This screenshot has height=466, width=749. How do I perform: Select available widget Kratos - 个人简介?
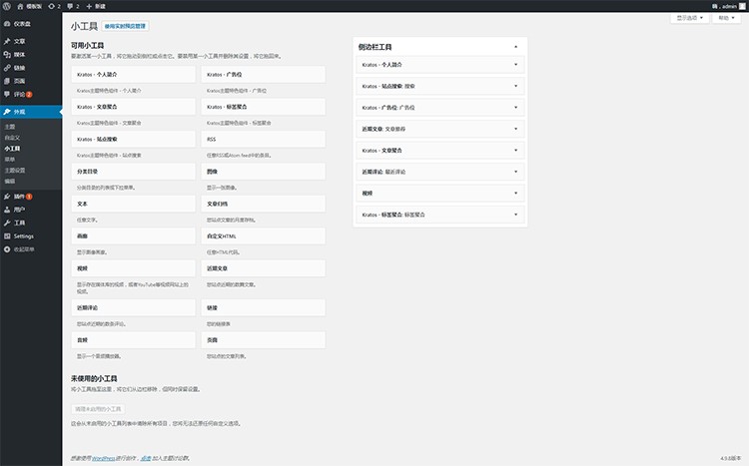(133, 75)
